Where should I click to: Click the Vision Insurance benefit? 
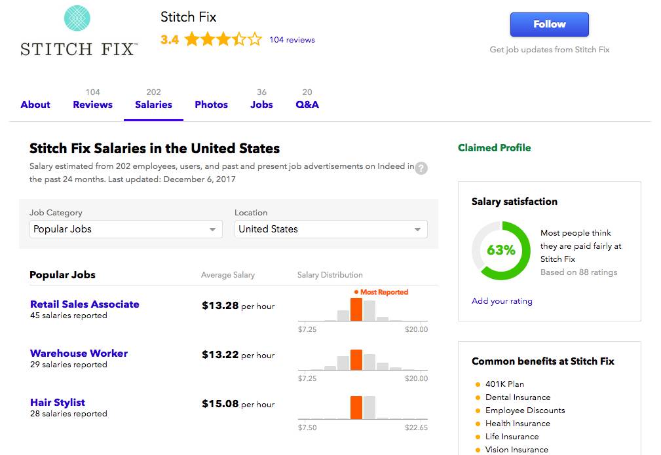[x=517, y=450]
